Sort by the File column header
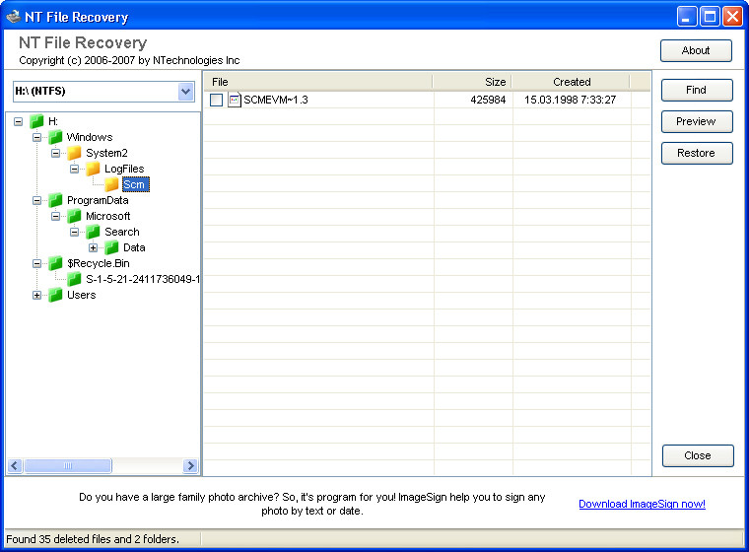 (x=318, y=82)
